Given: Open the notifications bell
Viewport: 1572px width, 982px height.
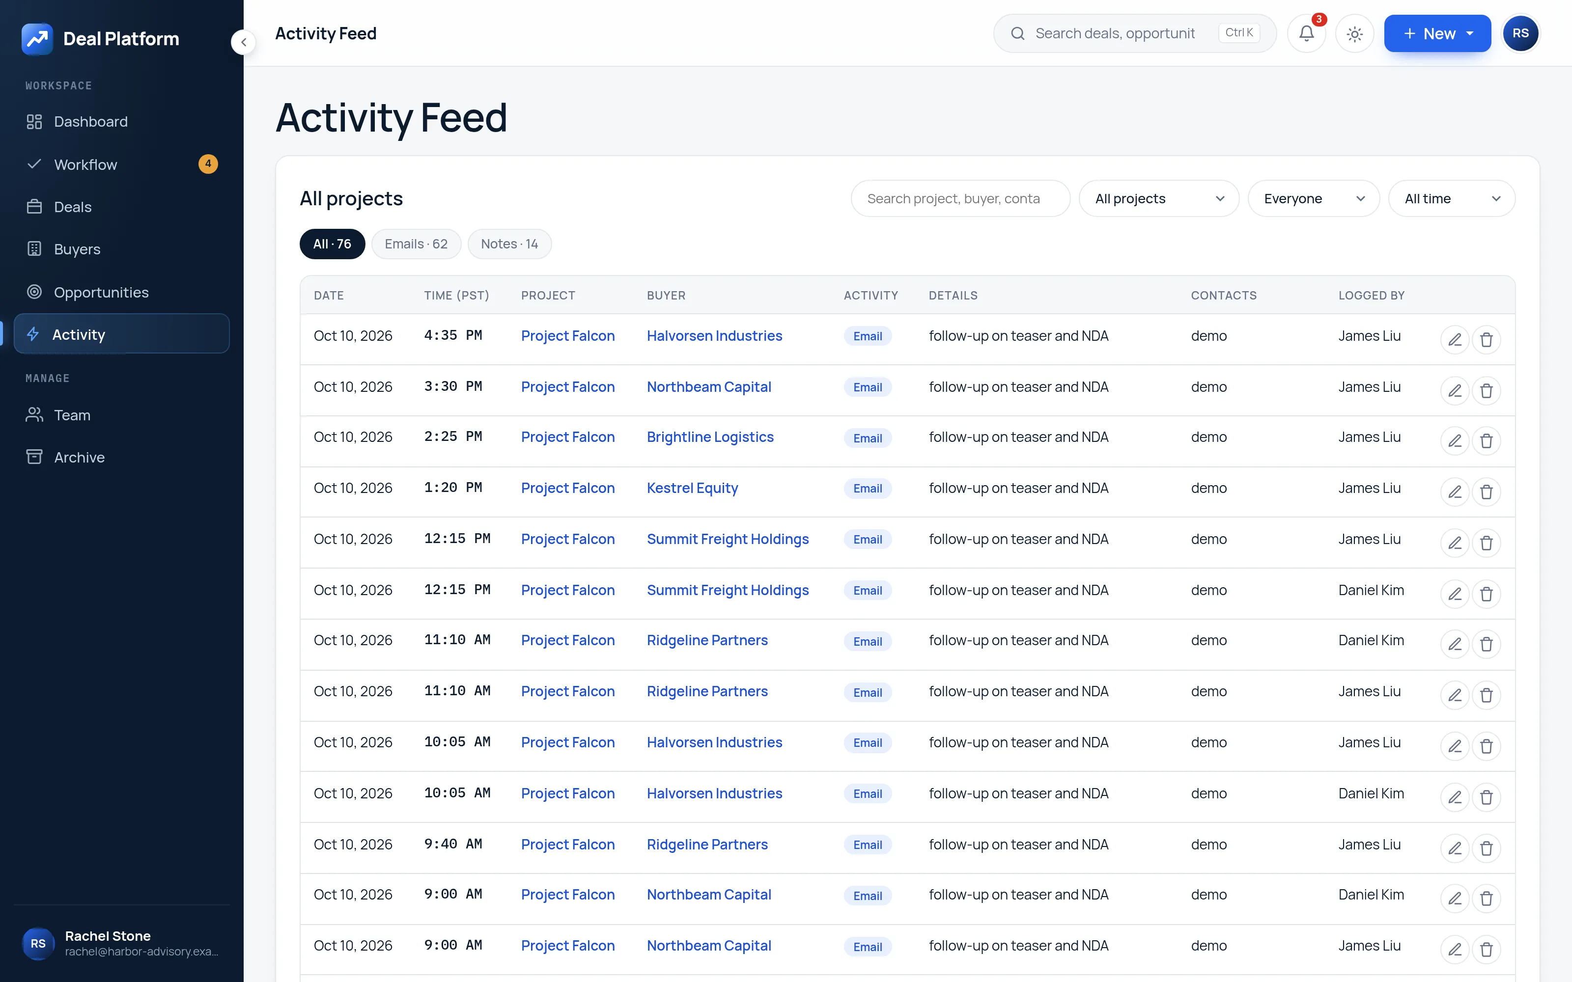Looking at the screenshot, I should tap(1306, 33).
